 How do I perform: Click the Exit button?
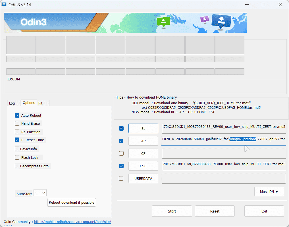264,211
